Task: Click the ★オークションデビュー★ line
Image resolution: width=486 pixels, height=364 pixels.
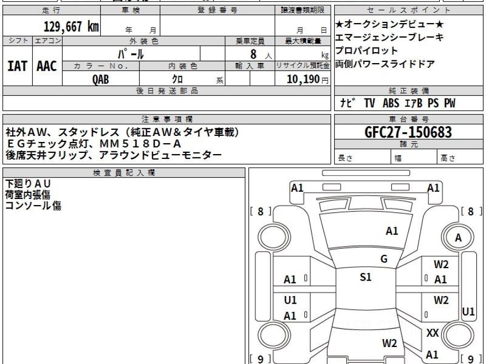Action: point(390,25)
